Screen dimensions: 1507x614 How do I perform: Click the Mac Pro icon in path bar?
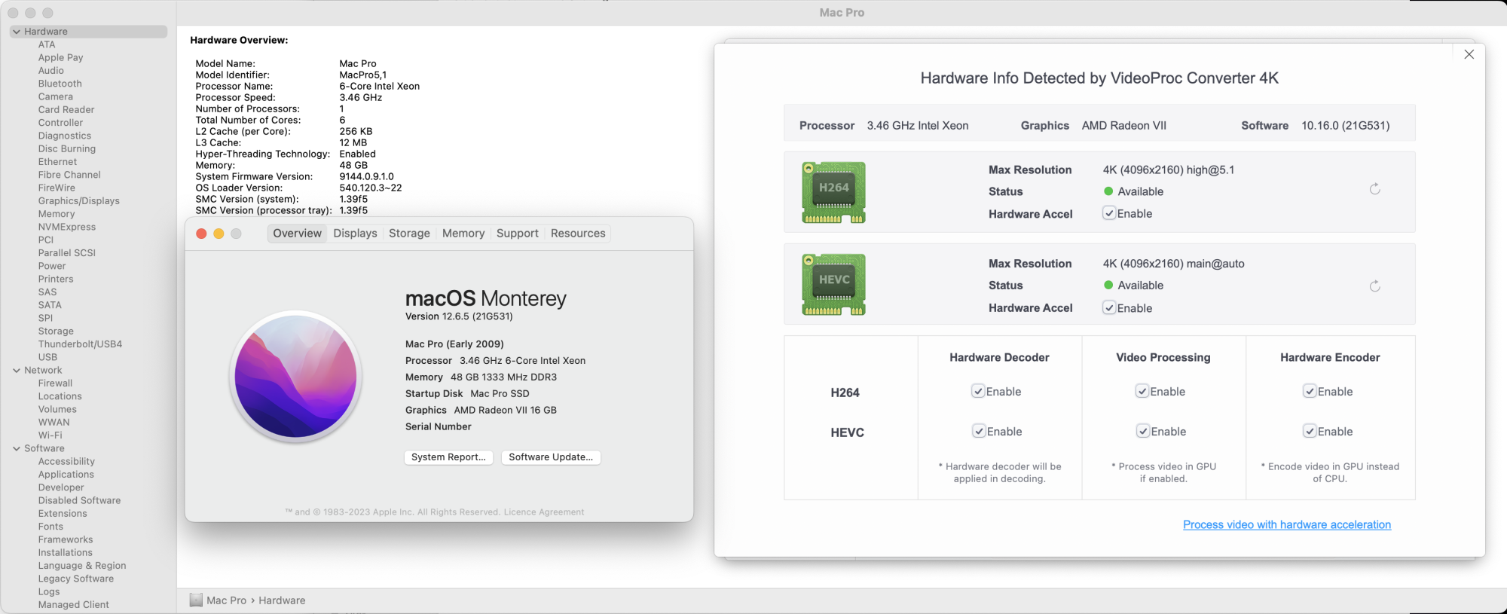click(x=196, y=600)
